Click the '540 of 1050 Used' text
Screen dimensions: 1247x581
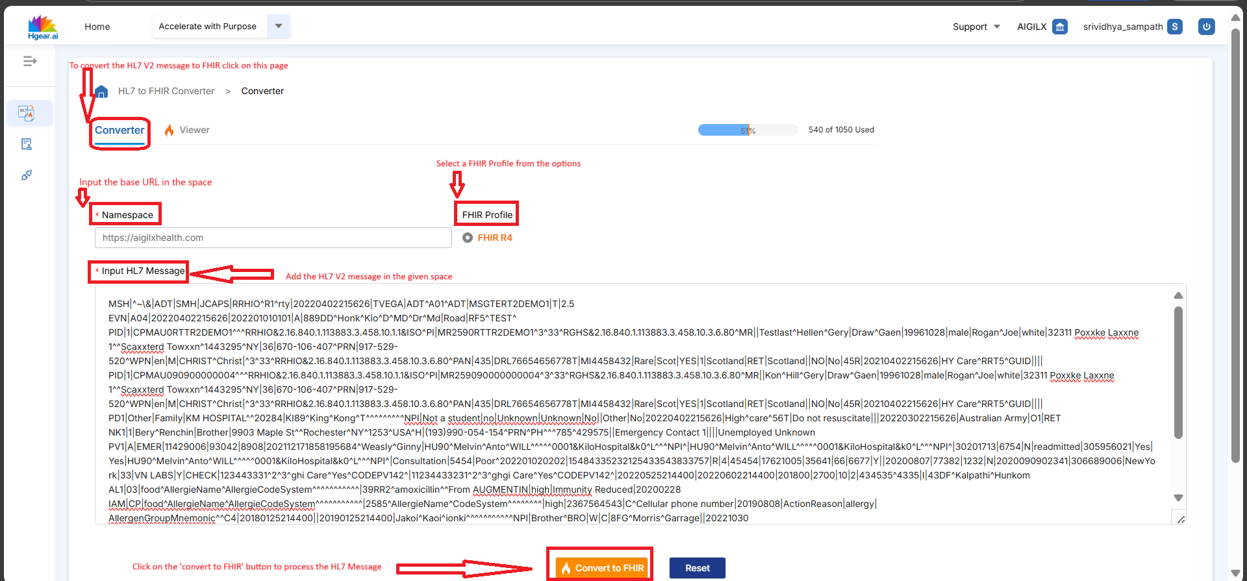tap(841, 130)
